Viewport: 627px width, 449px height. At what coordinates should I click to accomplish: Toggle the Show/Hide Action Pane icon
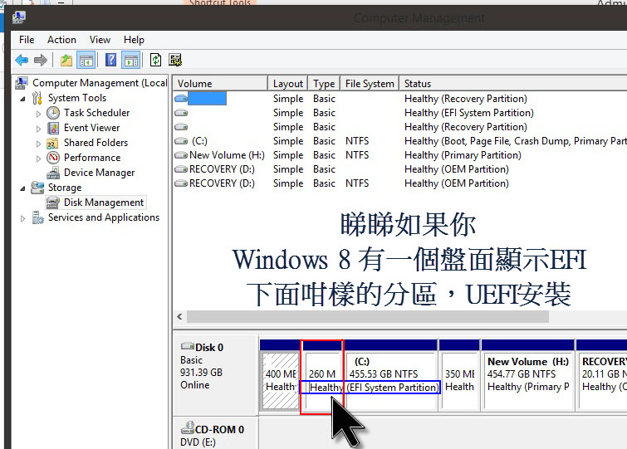[x=130, y=61]
